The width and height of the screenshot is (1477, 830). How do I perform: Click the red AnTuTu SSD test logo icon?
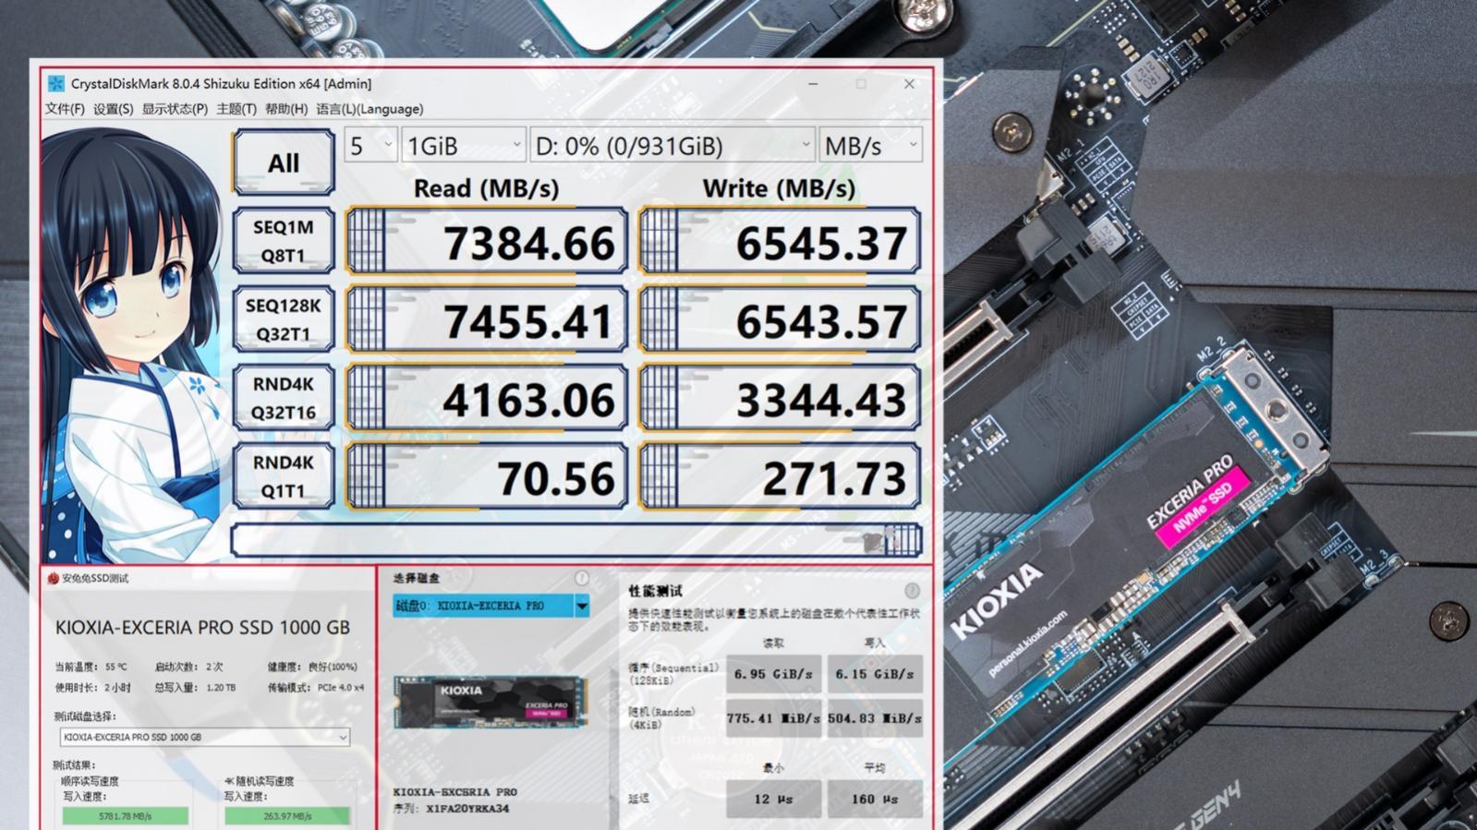53,579
